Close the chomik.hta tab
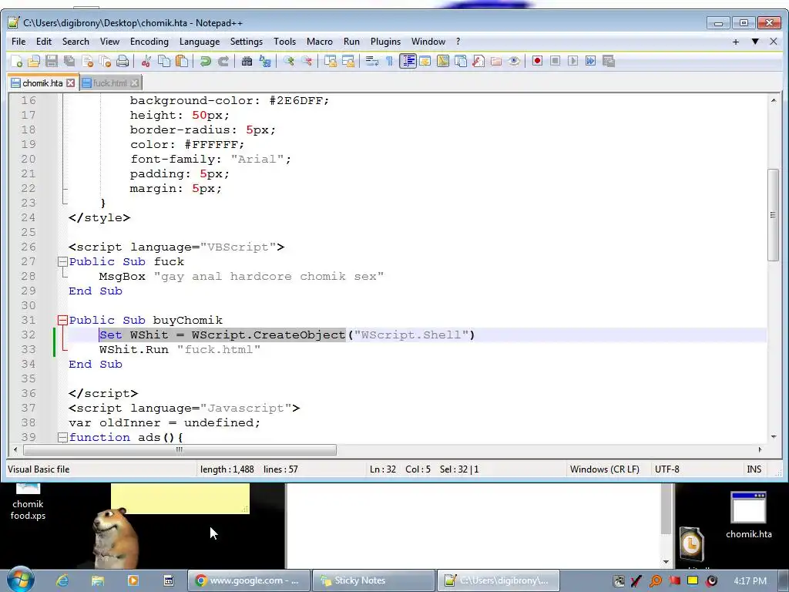The height and width of the screenshot is (592, 789). (71, 83)
